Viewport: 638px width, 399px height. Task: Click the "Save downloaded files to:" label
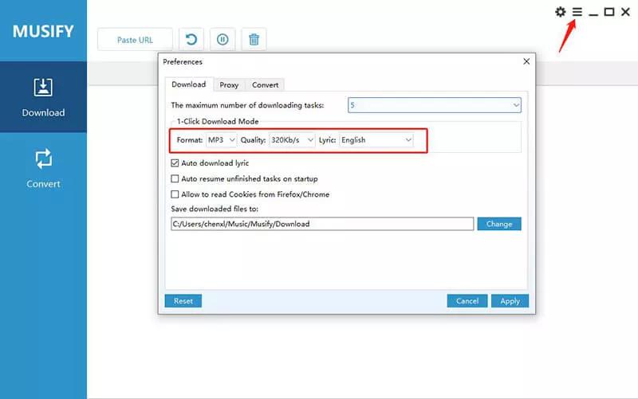(215, 209)
